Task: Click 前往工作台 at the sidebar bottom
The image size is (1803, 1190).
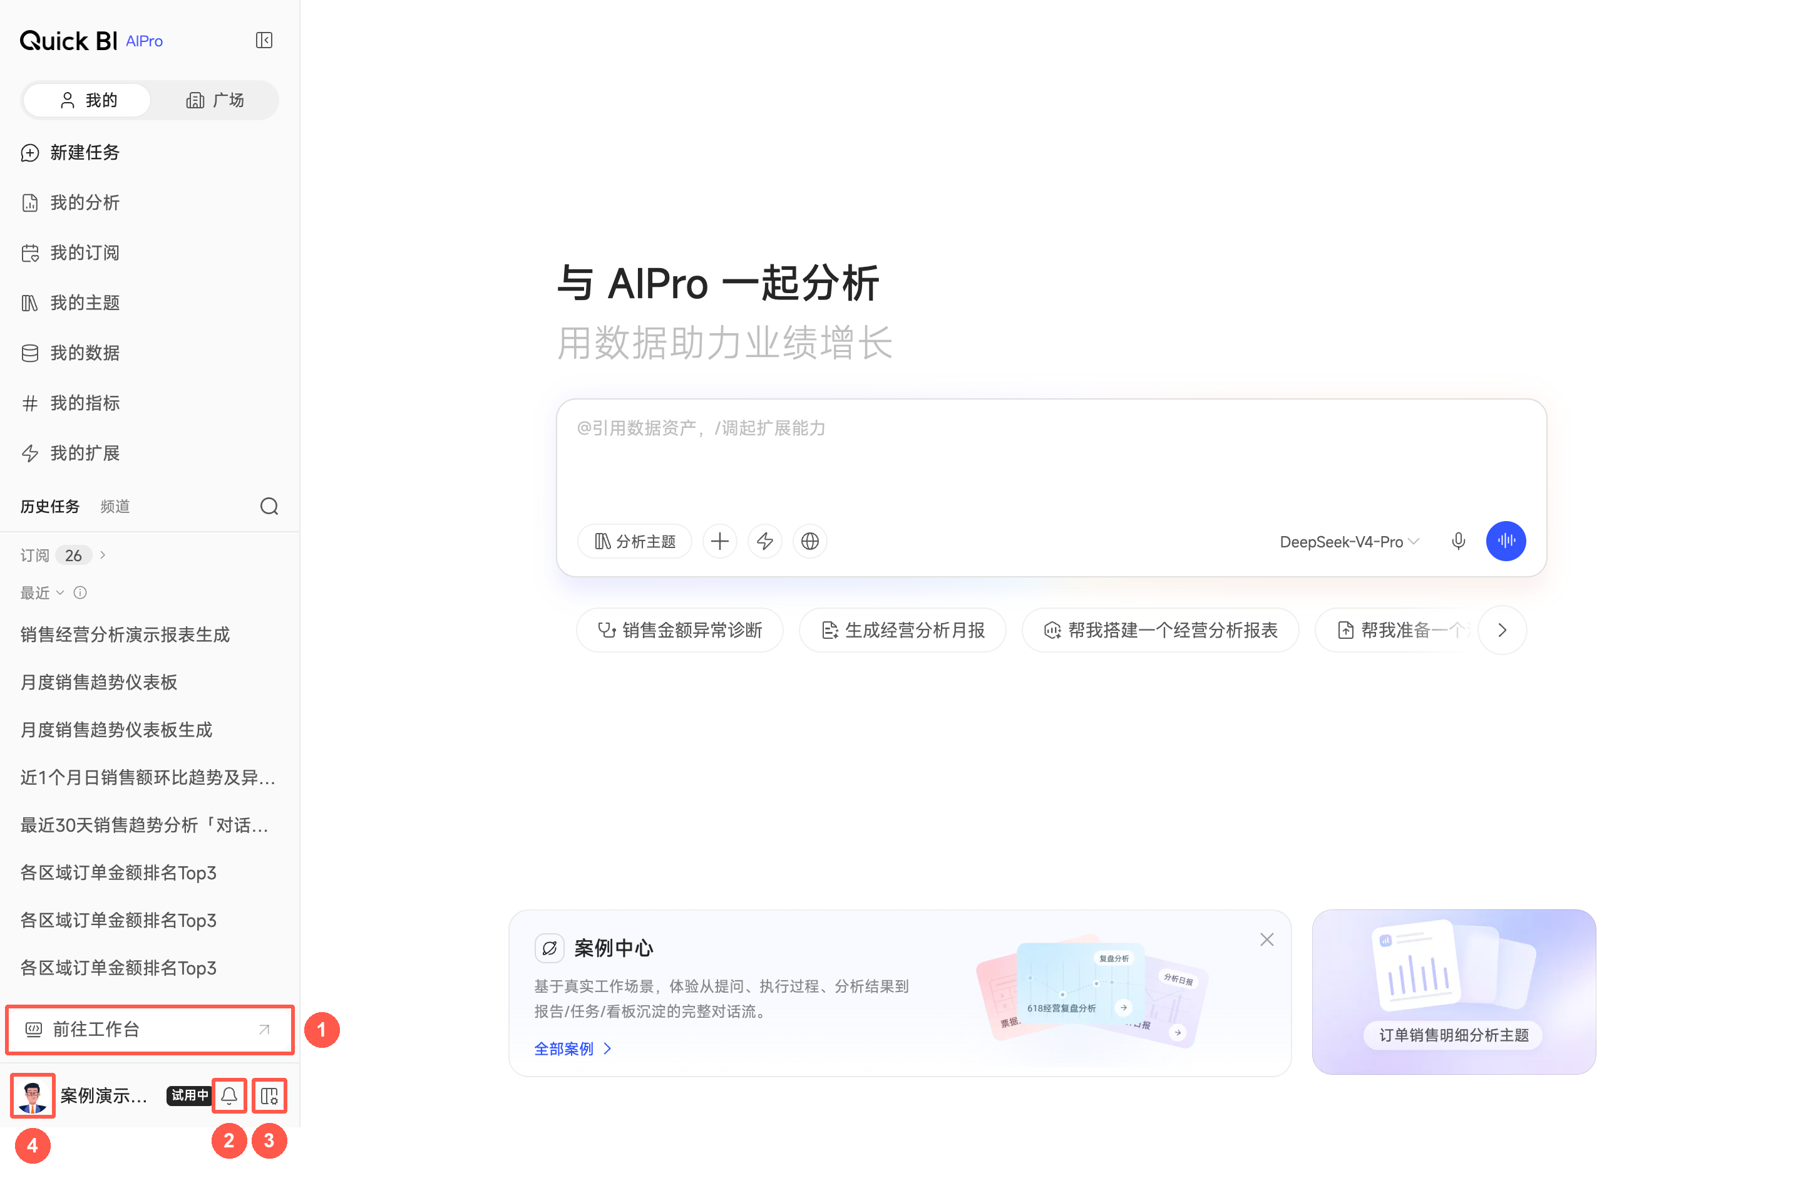Action: pyautogui.click(x=150, y=1030)
